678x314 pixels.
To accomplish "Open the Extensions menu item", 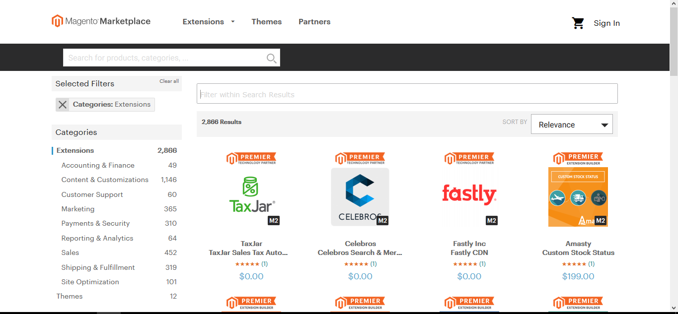I will coord(203,22).
